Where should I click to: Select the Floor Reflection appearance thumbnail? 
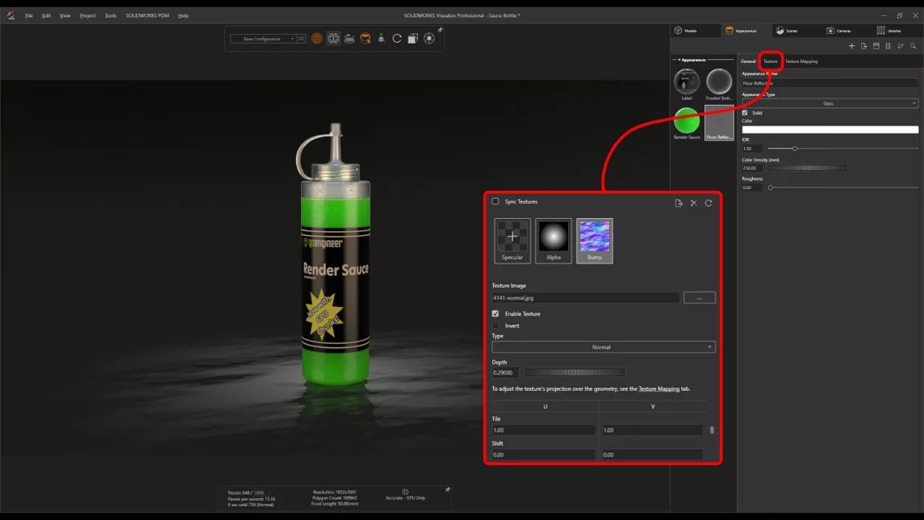click(x=719, y=124)
